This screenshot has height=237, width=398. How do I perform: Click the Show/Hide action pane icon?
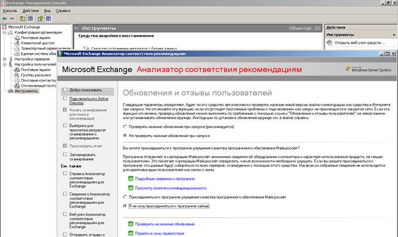click(x=49, y=18)
